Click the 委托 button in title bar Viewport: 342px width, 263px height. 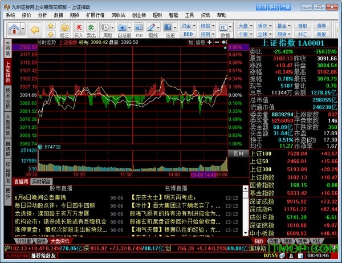(275, 7)
